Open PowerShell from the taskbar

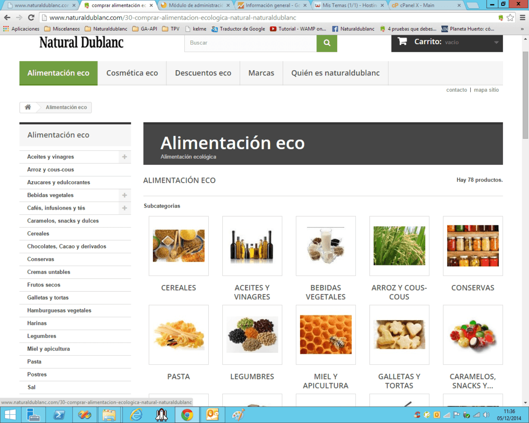(x=59, y=415)
